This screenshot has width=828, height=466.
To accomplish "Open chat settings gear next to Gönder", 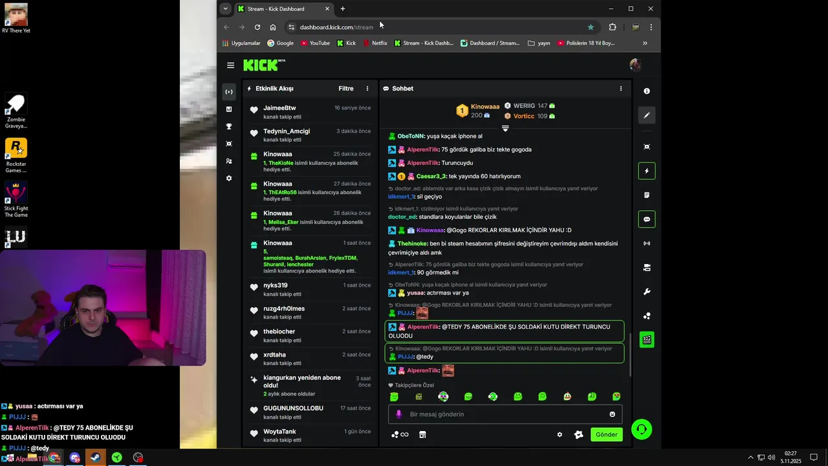I will click(x=560, y=434).
